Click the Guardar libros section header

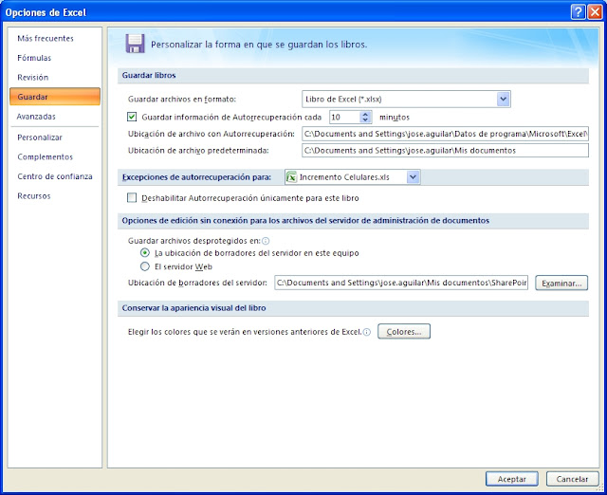pos(149,76)
